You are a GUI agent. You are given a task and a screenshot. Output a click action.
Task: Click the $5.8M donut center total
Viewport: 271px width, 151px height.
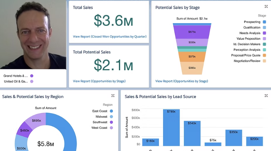coord(46,144)
